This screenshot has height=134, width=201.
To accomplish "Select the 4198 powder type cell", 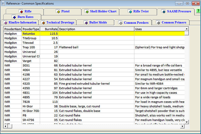I will (31, 74).
